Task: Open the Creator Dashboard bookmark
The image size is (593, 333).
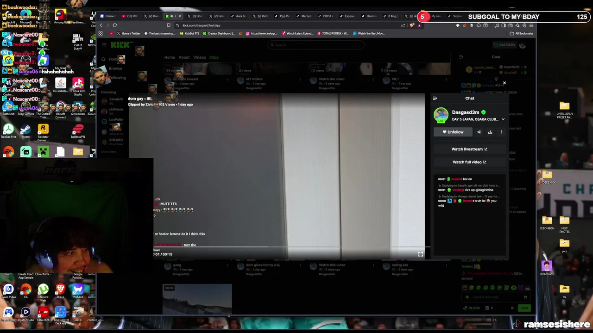Action: (x=219, y=33)
